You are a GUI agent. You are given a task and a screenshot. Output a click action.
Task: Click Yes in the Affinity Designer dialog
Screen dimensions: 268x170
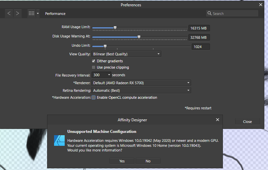122,161
